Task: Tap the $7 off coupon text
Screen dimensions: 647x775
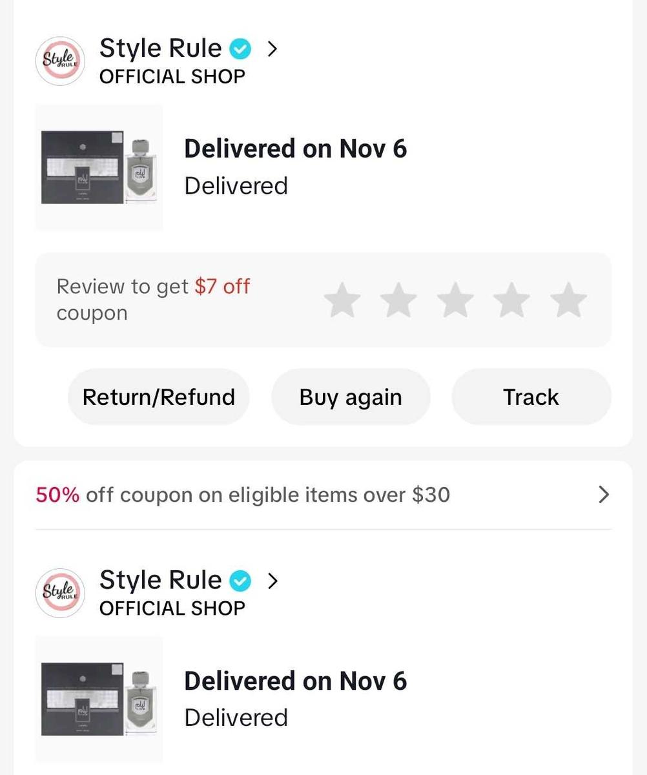Action: coord(221,286)
